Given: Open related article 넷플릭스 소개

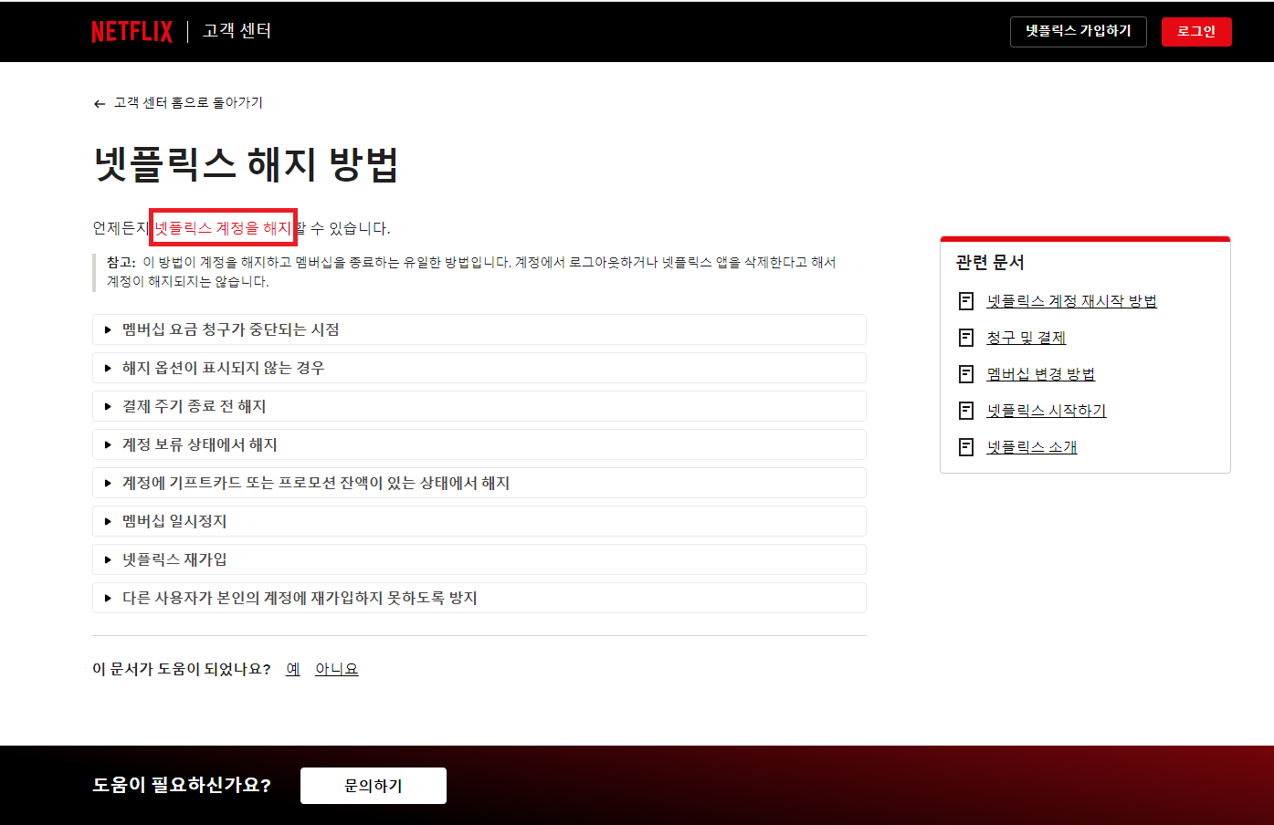Looking at the screenshot, I should click(x=1031, y=447).
